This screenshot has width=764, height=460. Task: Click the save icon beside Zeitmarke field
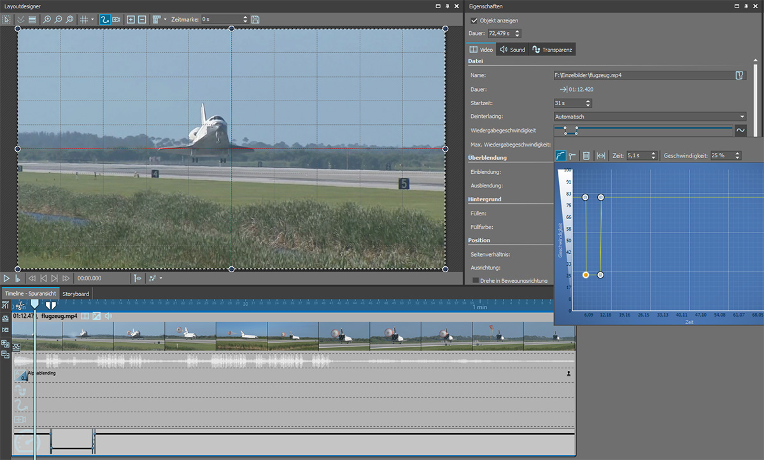[255, 20]
